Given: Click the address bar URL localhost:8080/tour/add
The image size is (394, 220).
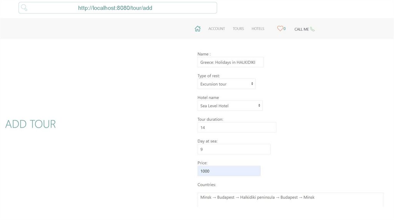Looking at the screenshot, I should pyautogui.click(x=115, y=8).
